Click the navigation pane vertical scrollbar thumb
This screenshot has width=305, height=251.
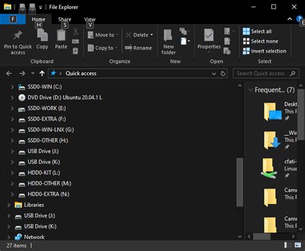tap(240, 182)
